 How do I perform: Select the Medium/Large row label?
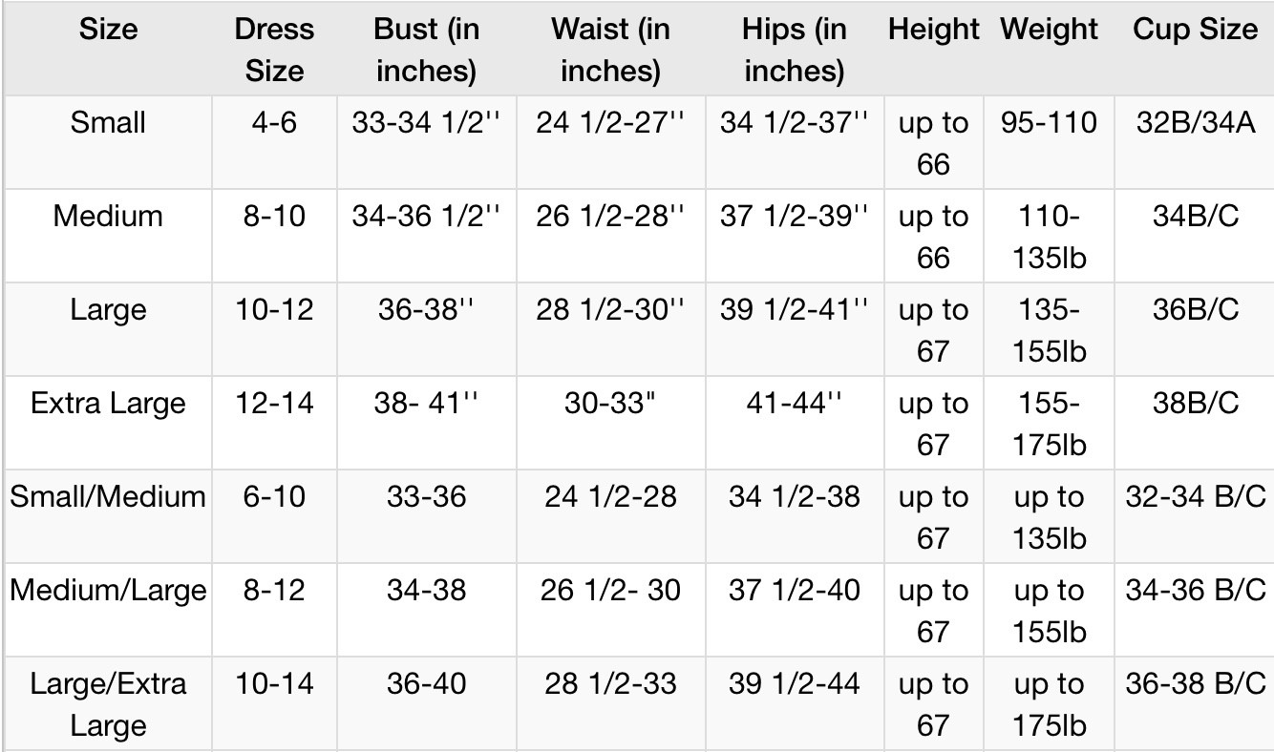click(x=108, y=591)
